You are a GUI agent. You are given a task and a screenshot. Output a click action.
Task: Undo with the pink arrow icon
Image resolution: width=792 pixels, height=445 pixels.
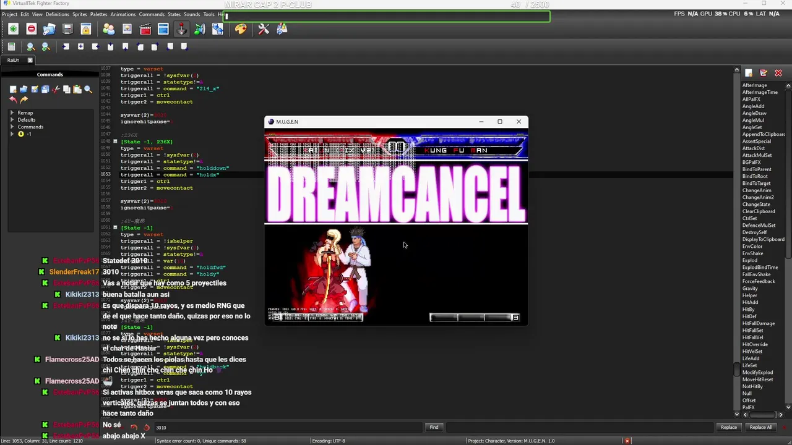click(12, 100)
